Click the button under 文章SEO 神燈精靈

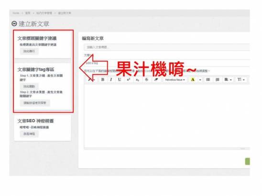click(29, 134)
